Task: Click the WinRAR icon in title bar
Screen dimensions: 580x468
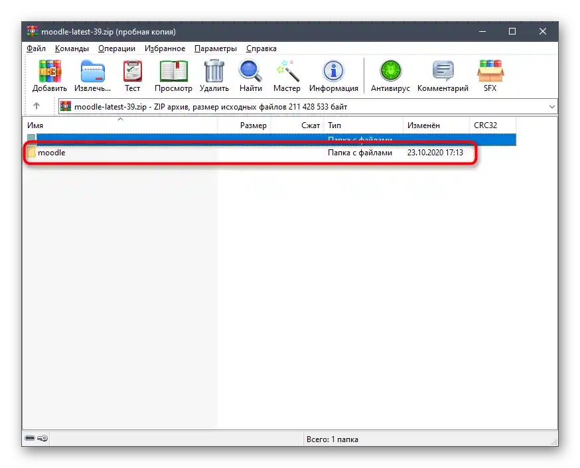Action: (x=32, y=31)
